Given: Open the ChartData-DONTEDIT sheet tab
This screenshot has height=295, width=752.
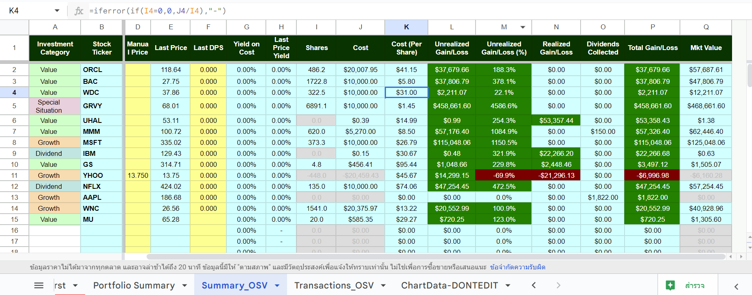Looking at the screenshot, I should tap(449, 286).
